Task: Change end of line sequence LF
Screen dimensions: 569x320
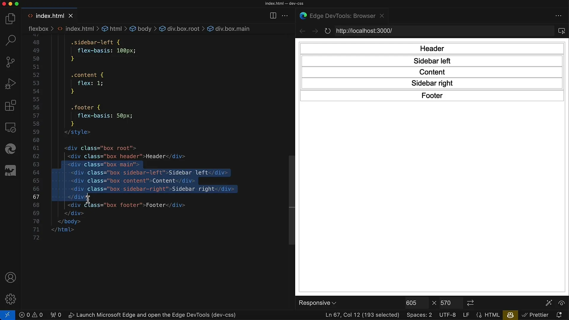Action: (x=466, y=315)
